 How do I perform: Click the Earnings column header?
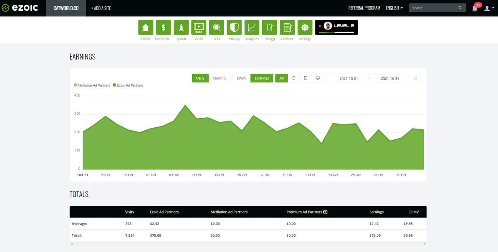pyautogui.click(x=376, y=212)
